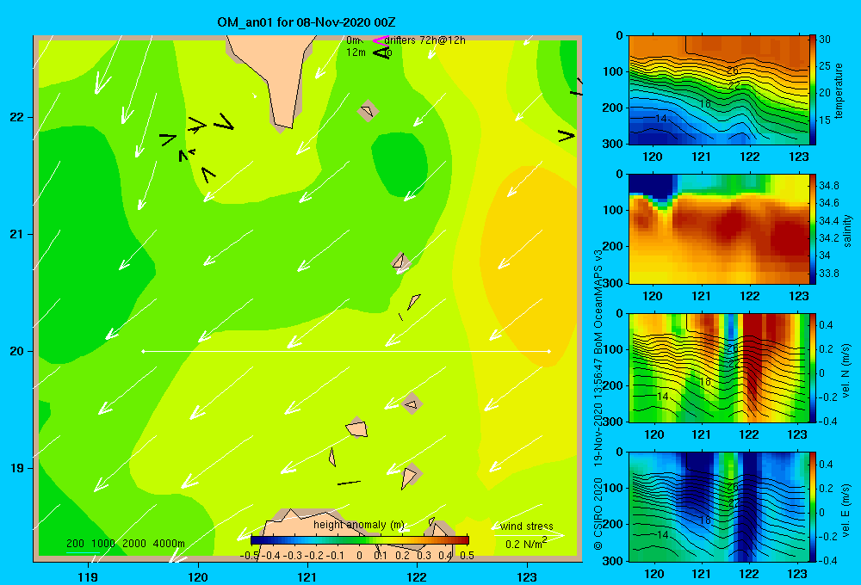This screenshot has width=861, height=585.
Task: Click the island near 121.5E 19.3N
Action: [x=356, y=428]
